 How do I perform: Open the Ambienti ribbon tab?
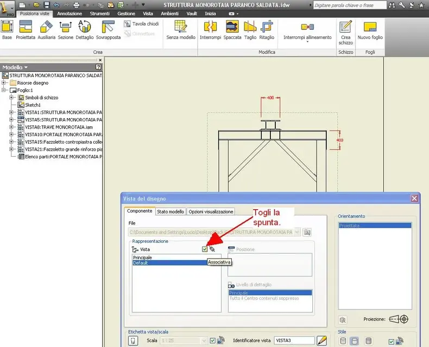[169, 14]
